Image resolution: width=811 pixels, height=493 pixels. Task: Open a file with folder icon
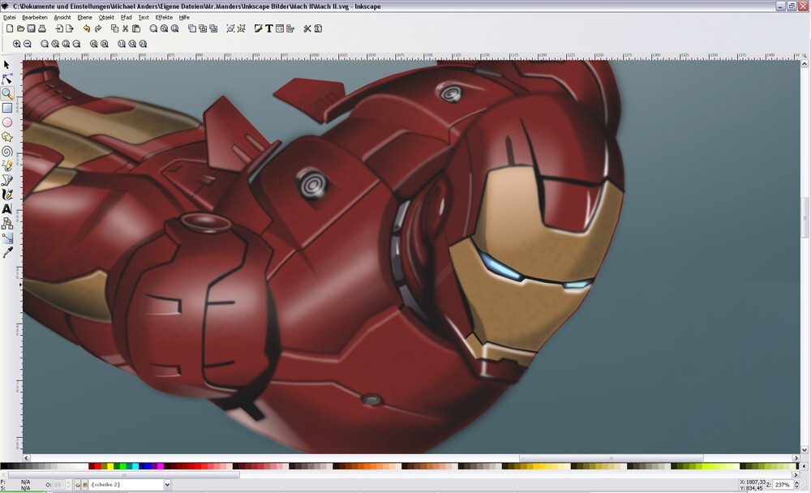[20, 29]
